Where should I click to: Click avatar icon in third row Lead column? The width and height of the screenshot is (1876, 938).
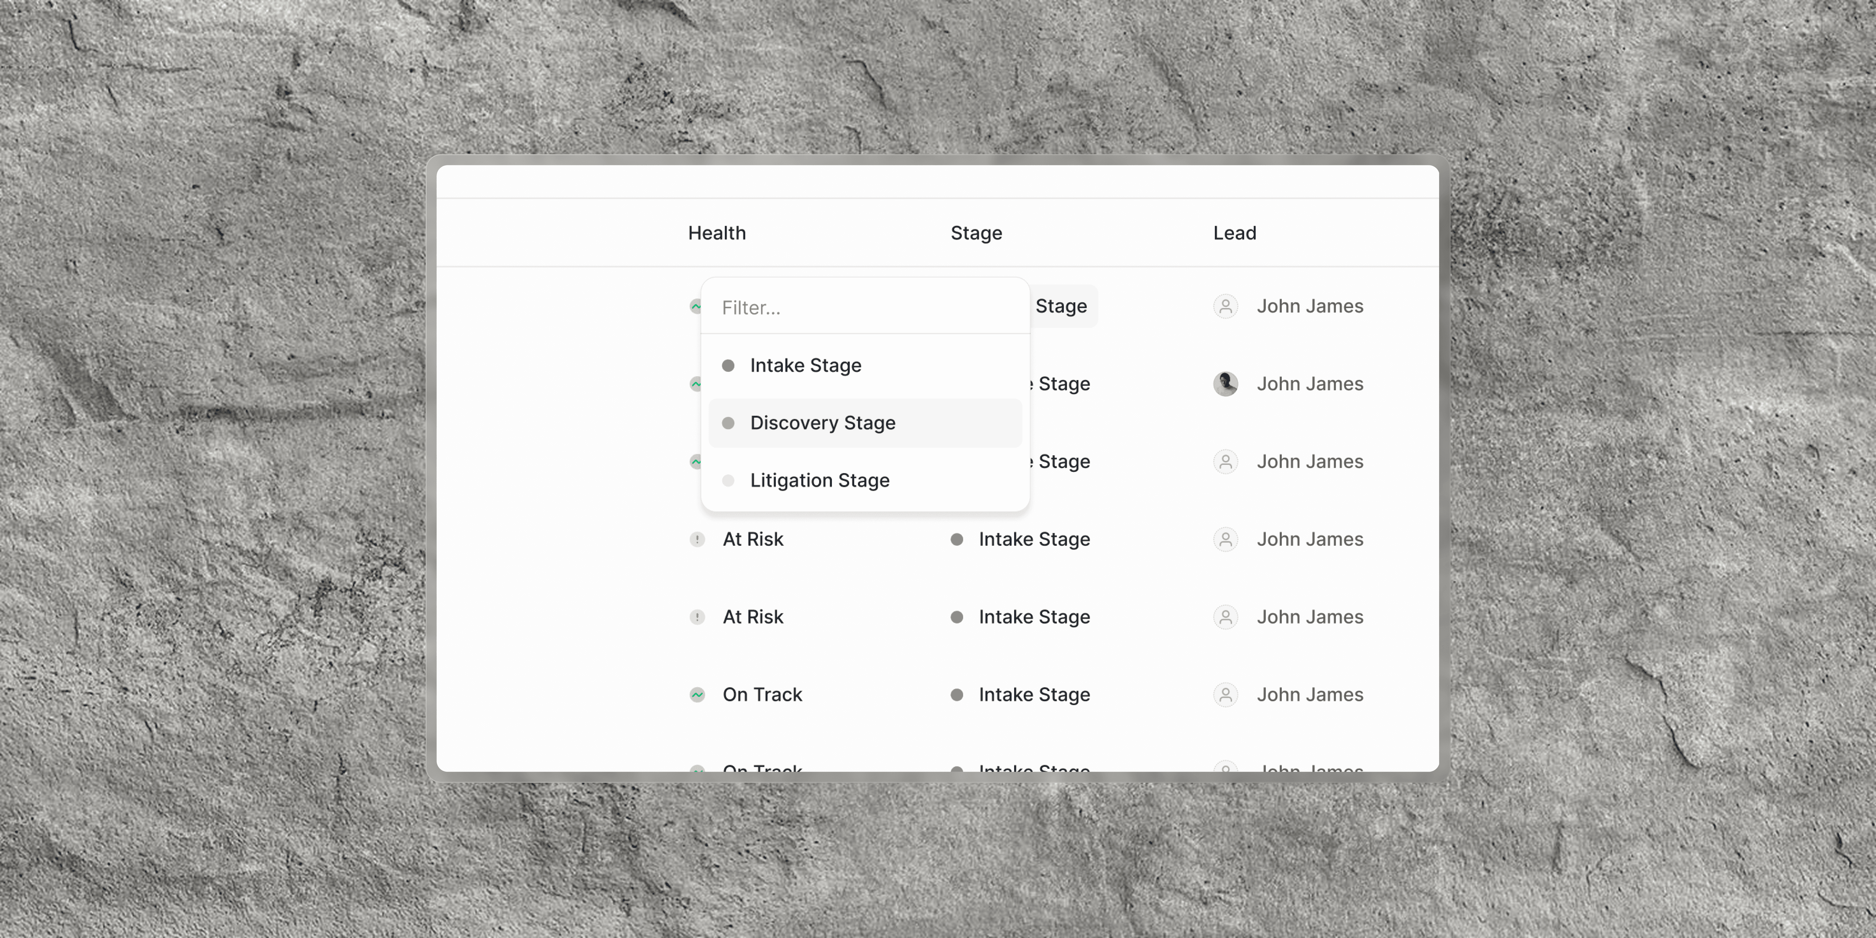1225,462
